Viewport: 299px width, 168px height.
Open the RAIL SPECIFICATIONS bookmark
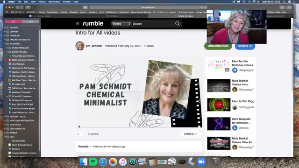(x=22, y=105)
